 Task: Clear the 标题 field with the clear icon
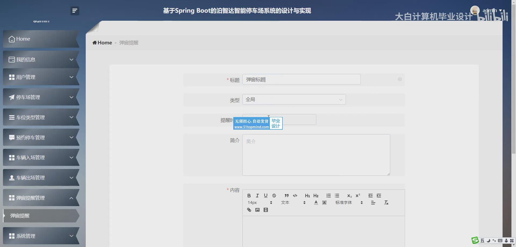(x=400, y=79)
